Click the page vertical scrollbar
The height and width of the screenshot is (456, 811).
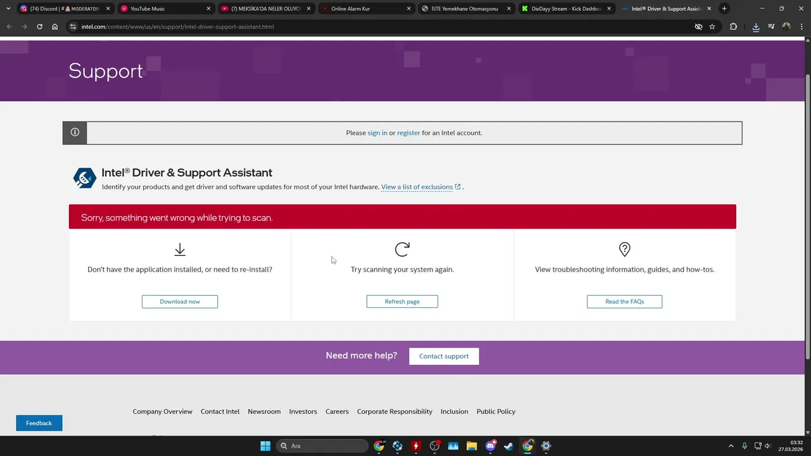tap(808, 215)
